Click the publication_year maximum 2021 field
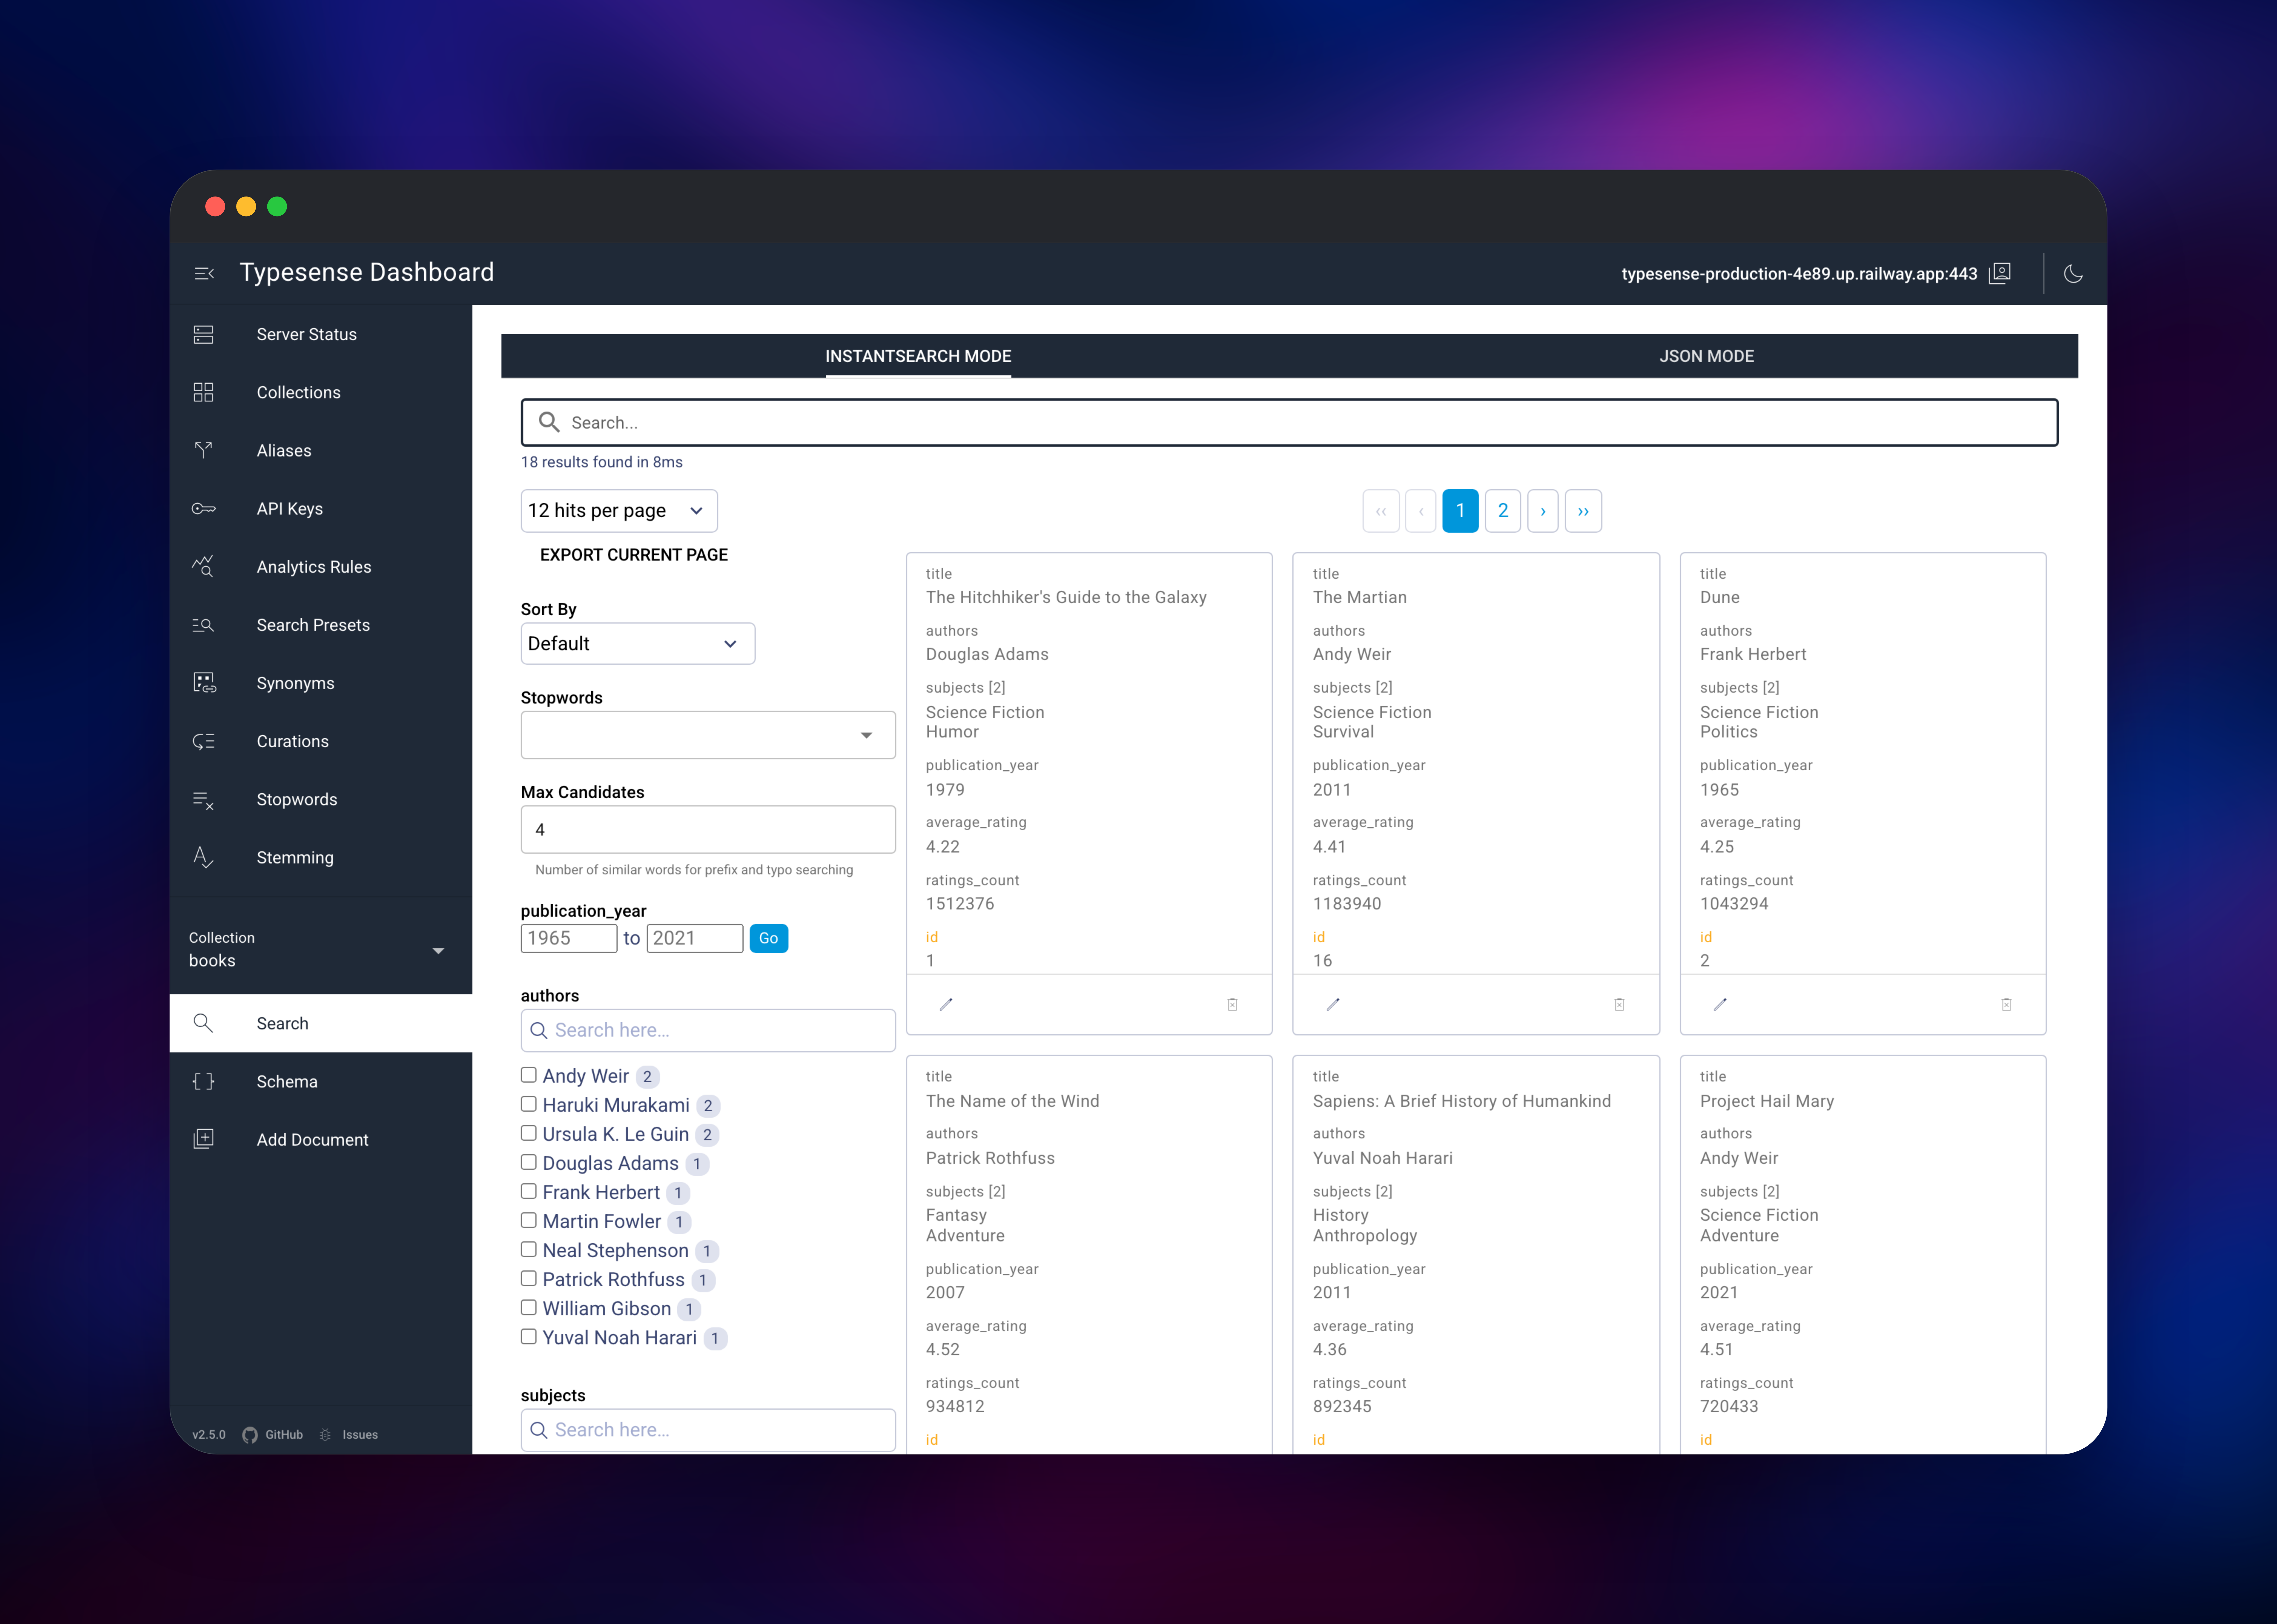 [x=695, y=938]
